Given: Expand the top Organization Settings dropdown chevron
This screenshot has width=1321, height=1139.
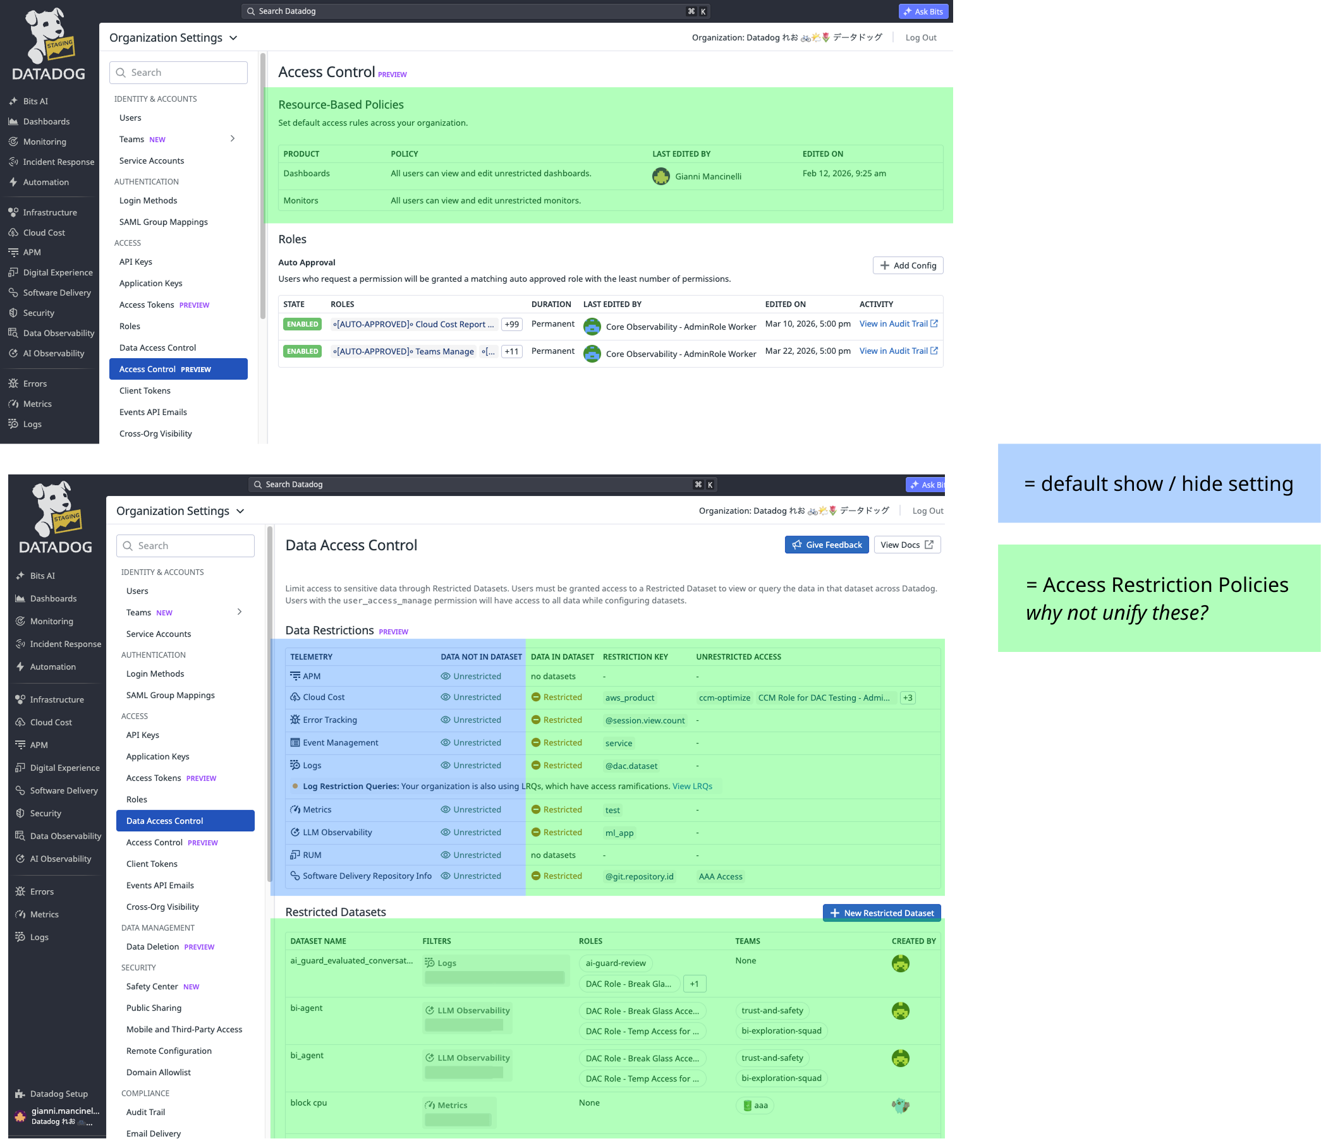Looking at the screenshot, I should coord(233,39).
